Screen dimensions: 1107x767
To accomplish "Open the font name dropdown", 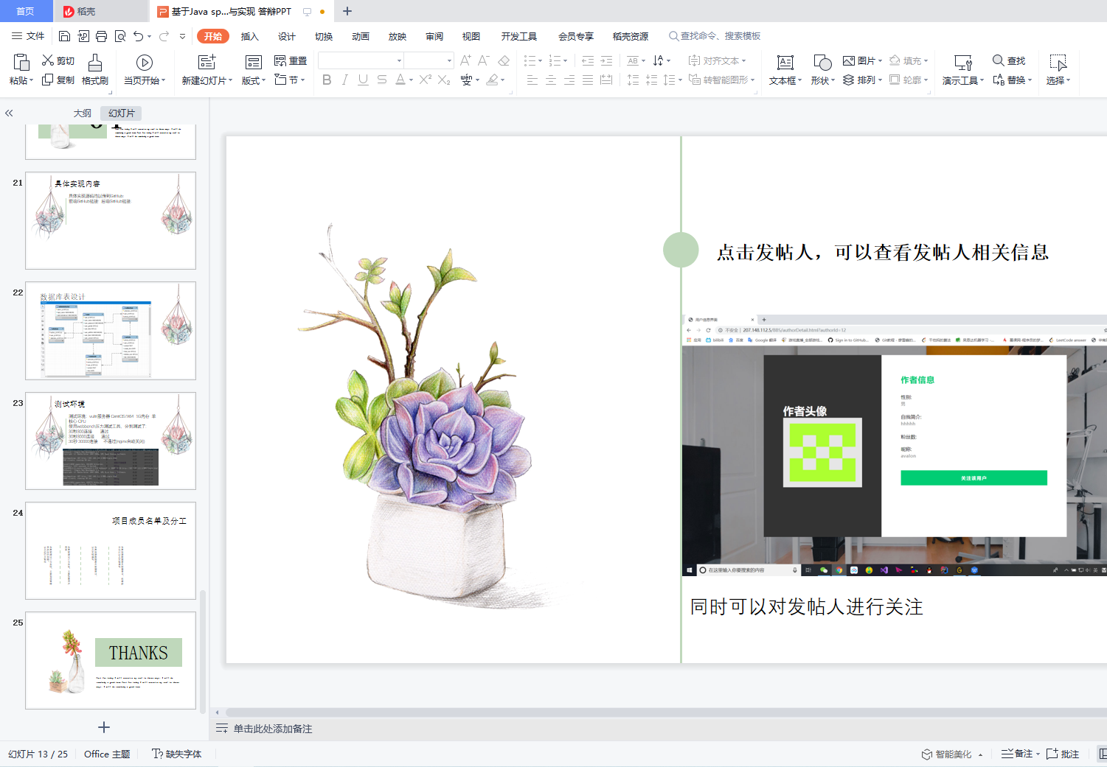I will (399, 60).
